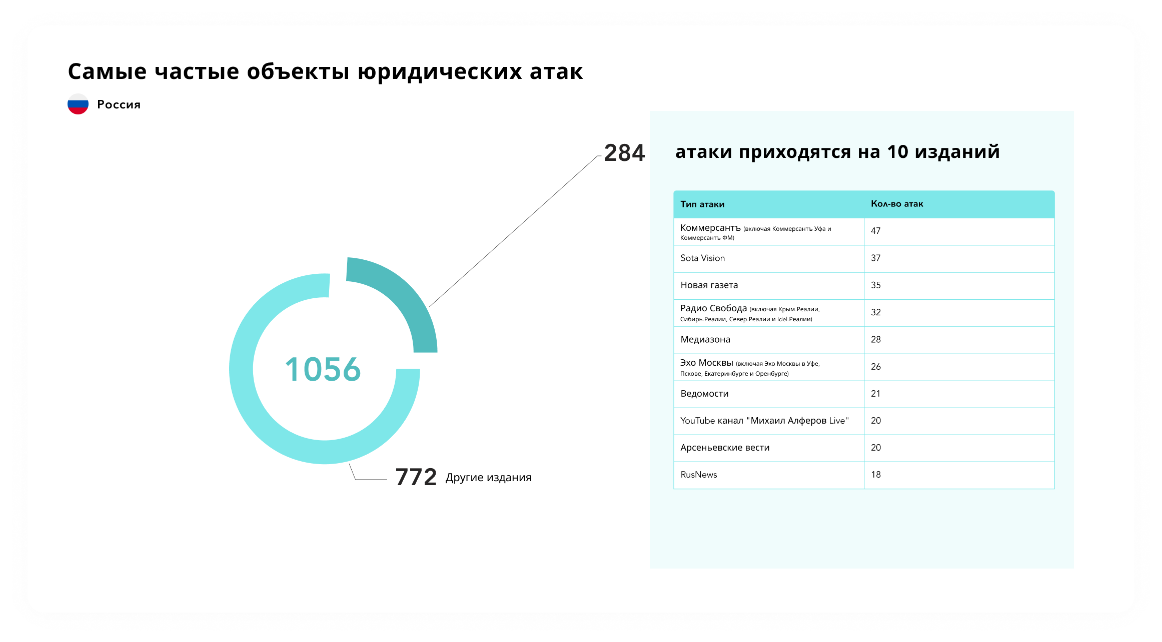The height and width of the screenshot is (642, 1162).
Task: Click the value "37" for Sota Vision
Action: click(875, 258)
